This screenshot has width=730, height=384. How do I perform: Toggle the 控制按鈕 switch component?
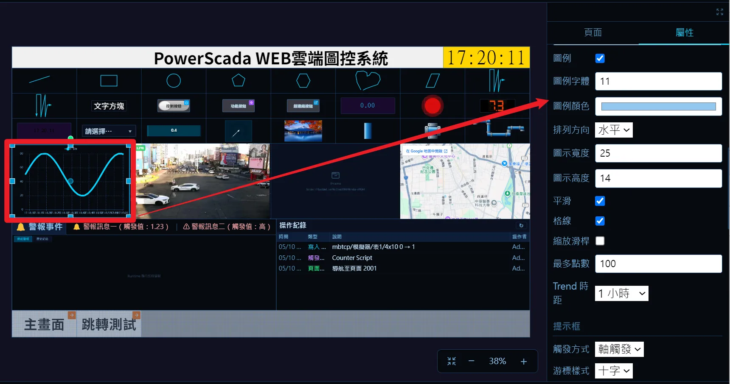[174, 105]
